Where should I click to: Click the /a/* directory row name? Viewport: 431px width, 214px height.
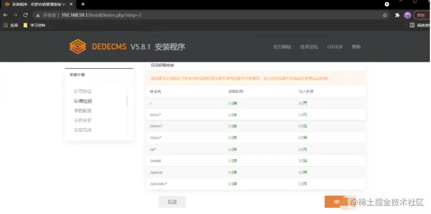pyautogui.click(x=153, y=149)
